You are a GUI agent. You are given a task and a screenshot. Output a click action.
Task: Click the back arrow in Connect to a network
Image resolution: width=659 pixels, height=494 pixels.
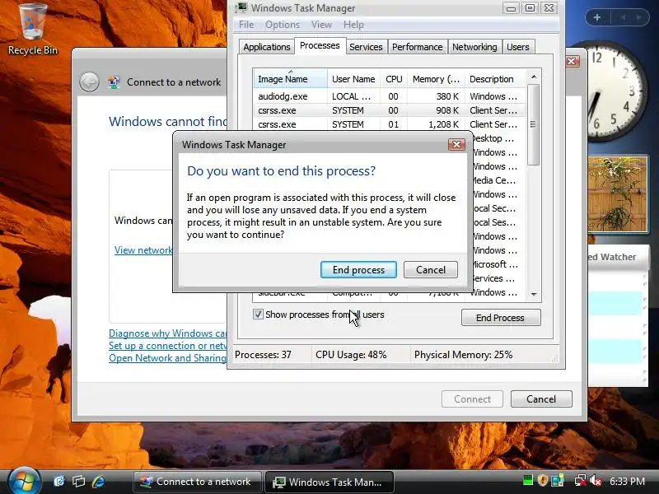coord(90,82)
